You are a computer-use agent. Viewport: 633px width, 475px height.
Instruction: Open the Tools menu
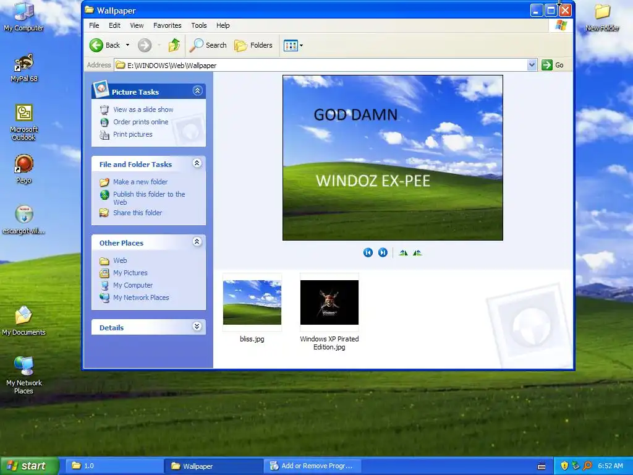click(x=198, y=25)
